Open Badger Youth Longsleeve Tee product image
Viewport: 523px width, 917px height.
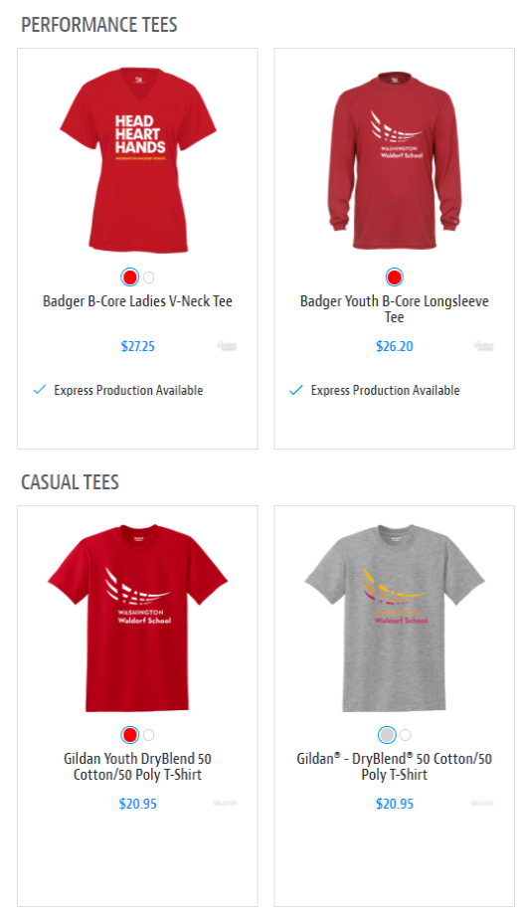395,160
